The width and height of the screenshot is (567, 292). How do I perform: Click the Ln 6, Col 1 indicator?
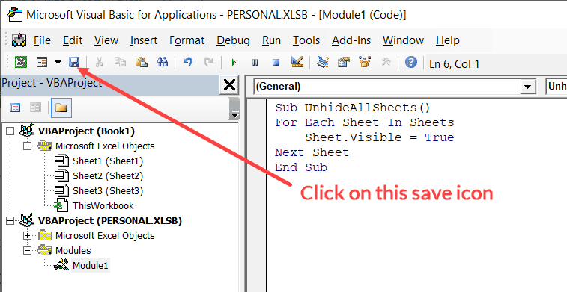point(454,64)
